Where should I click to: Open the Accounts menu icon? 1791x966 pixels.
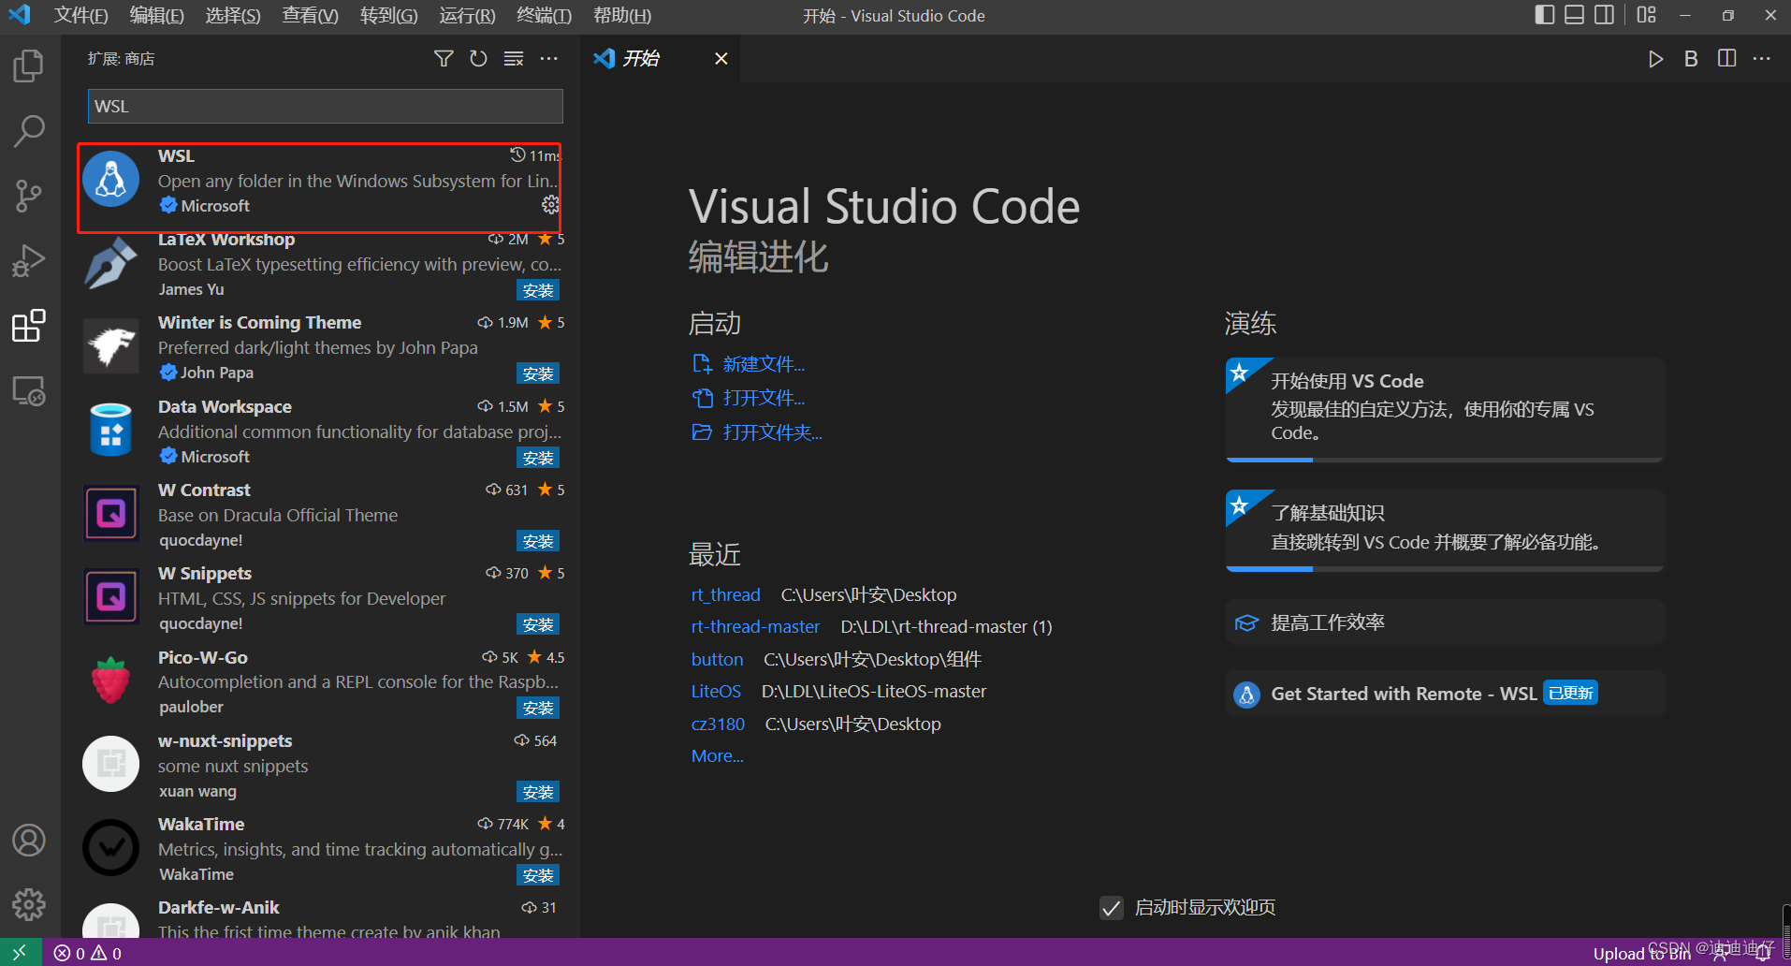coord(29,840)
